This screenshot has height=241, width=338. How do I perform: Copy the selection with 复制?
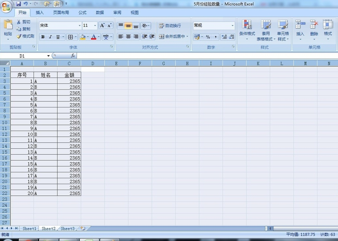[23, 29]
